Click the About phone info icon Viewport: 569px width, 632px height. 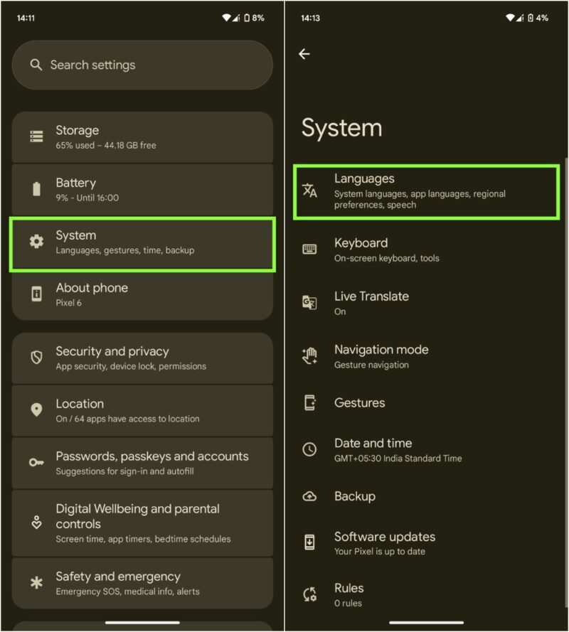[x=36, y=294]
